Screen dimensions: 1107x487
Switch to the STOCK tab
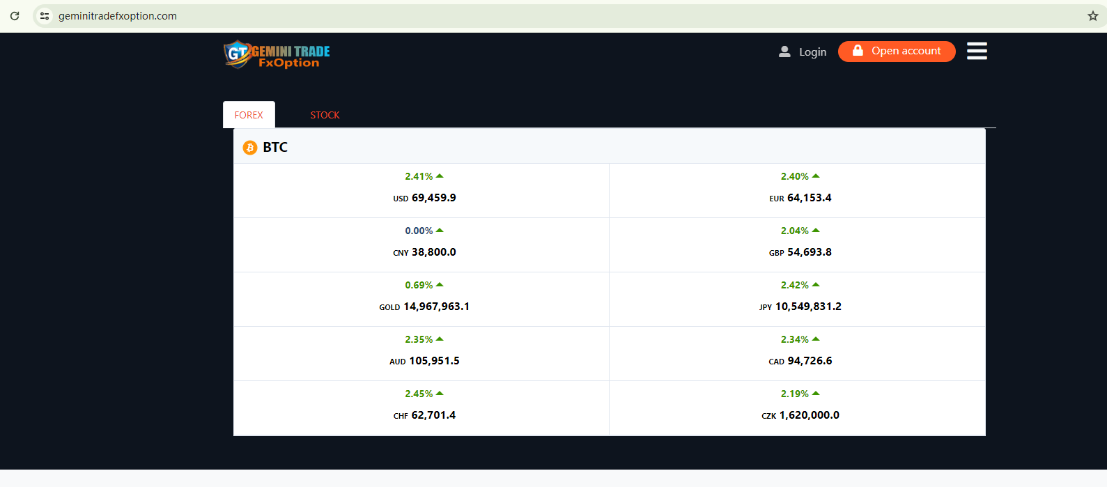[325, 115]
